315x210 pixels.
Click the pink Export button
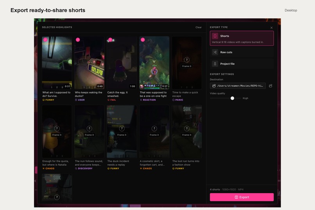[x=242, y=197]
